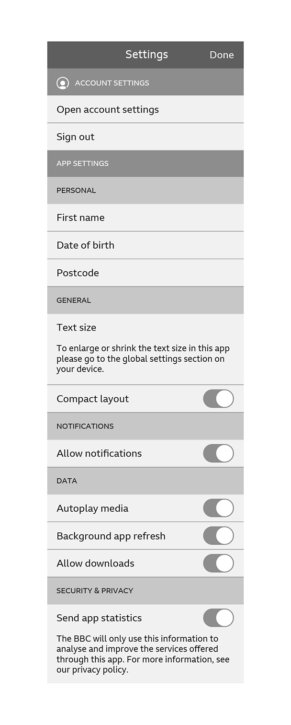Click the APP SETTINGS section header

pos(145,163)
